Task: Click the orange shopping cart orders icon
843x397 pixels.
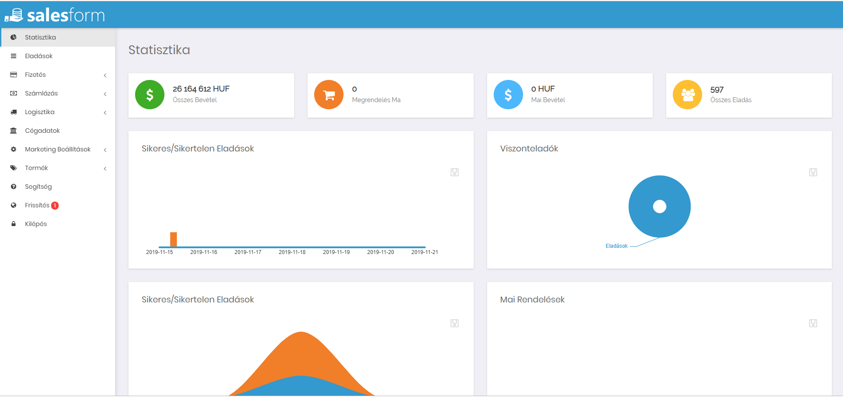Action: click(x=329, y=95)
